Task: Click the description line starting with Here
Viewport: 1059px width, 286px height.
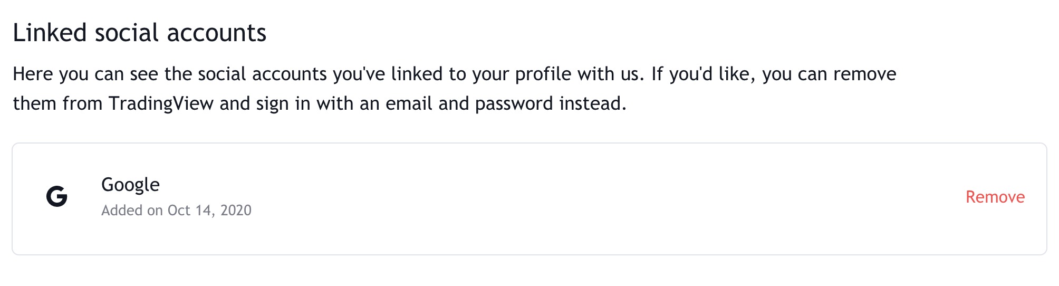Action: pyautogui.click(x=455, y=74)
